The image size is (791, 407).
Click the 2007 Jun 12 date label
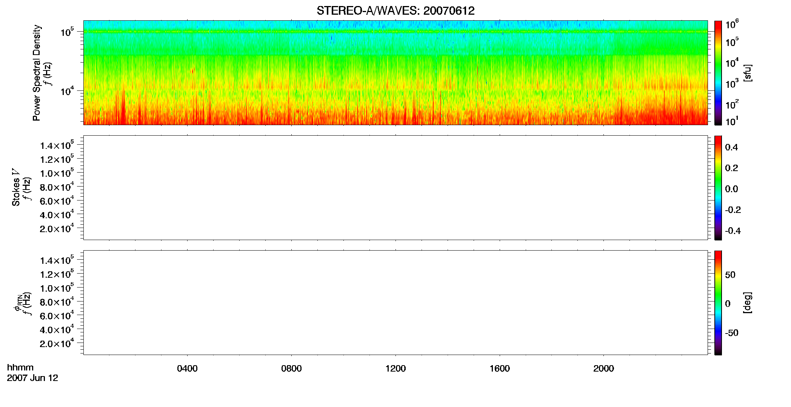[x=32, y=378]
